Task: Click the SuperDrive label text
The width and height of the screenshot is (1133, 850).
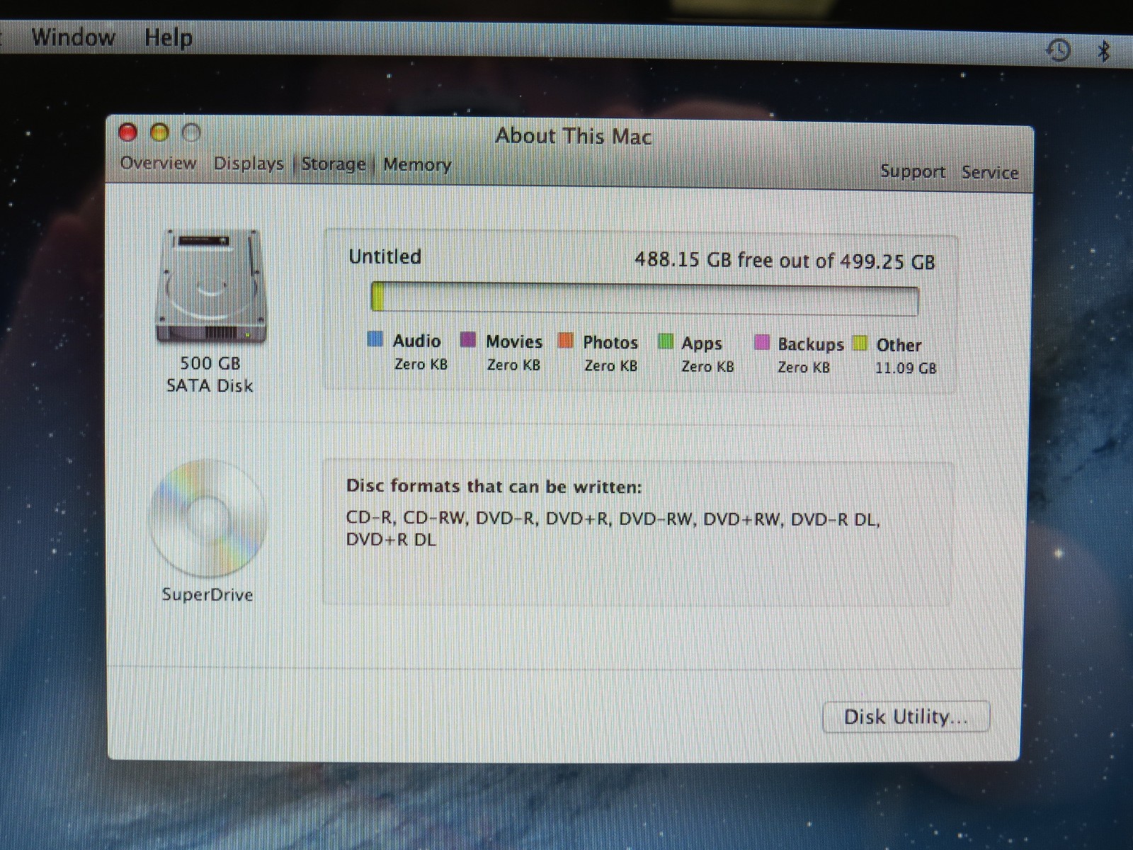Action: coord(207,594)
